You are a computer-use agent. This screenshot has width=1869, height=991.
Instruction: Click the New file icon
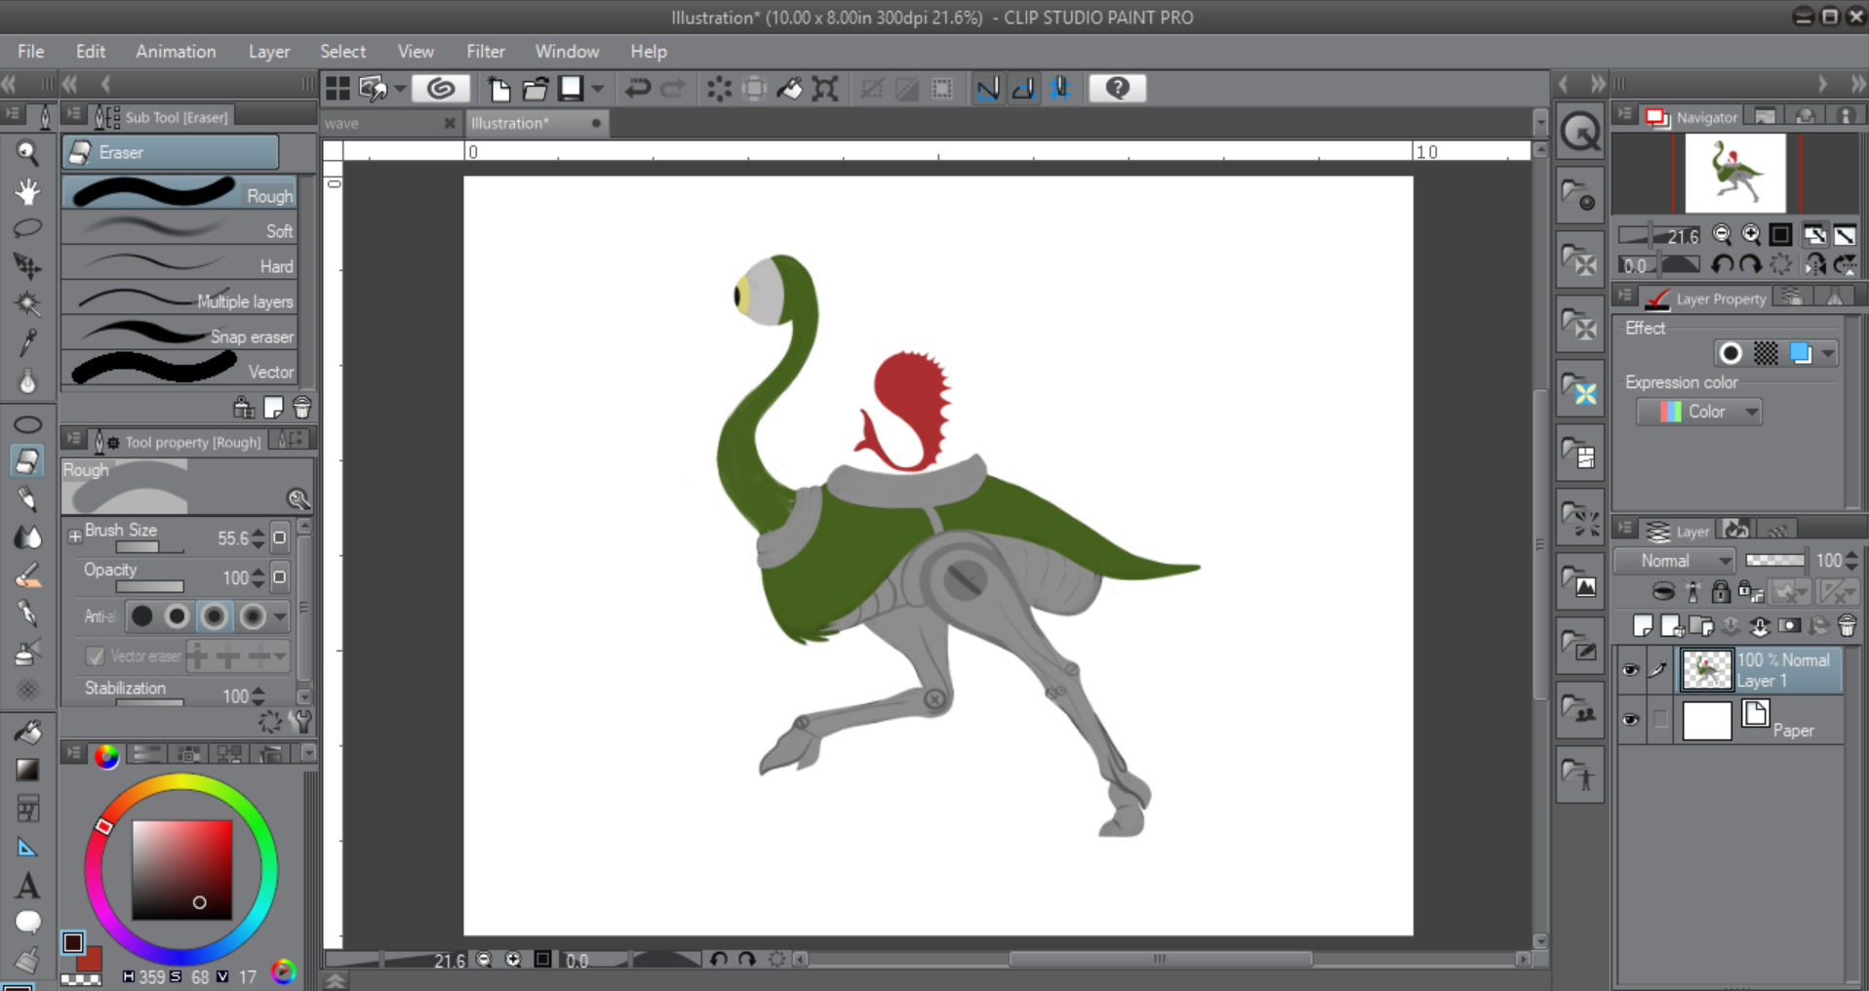click(x=498, y=89)
